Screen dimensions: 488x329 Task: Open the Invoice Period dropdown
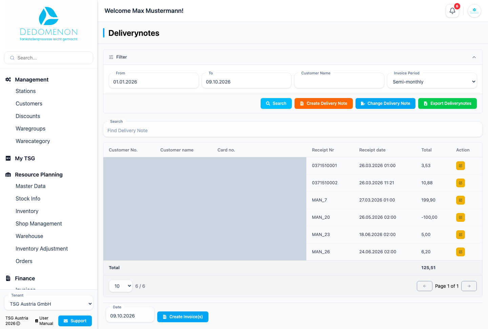432,81
